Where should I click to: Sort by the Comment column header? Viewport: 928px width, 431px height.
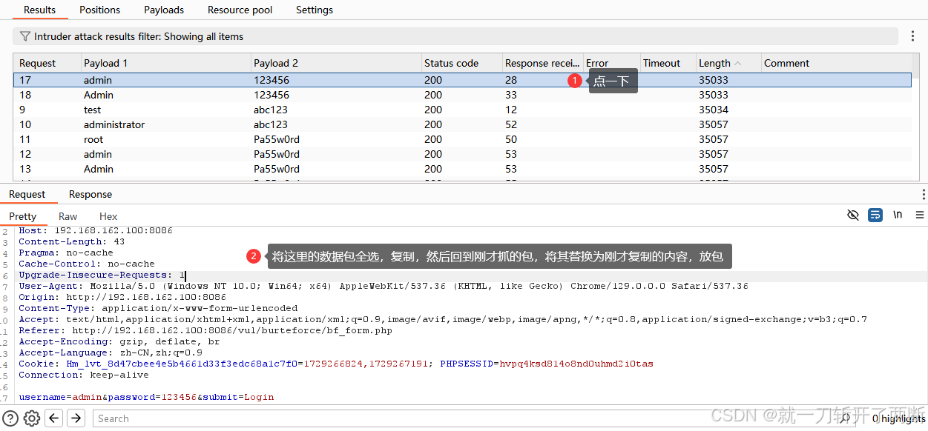pos(835,63)
